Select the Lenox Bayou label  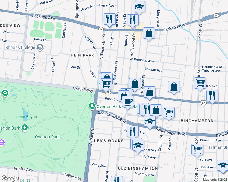coord(26,117)
